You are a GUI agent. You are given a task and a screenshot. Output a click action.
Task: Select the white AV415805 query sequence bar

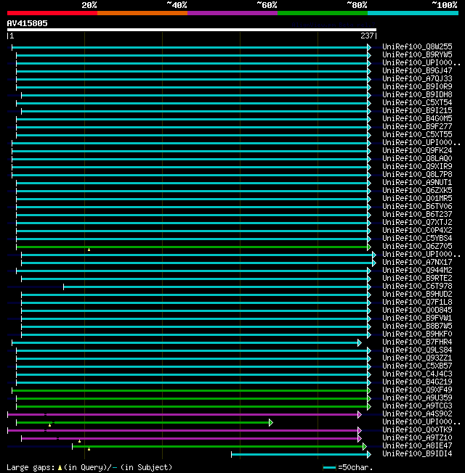[x=192, y=30]
